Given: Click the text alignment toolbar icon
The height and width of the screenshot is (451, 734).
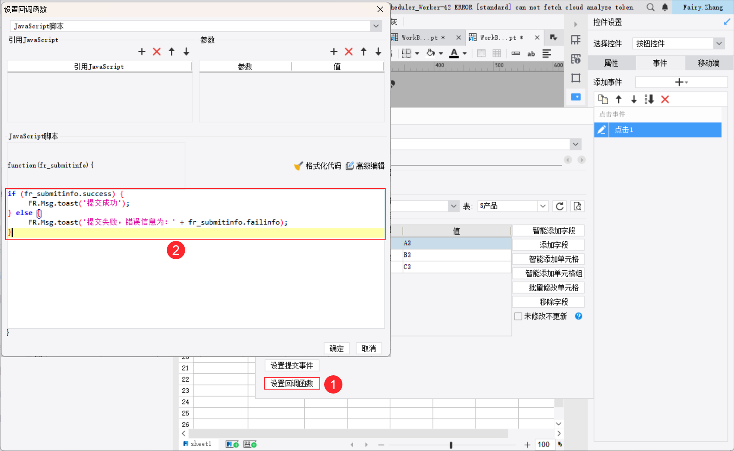Looking at the screenshot, I should 547,54.
